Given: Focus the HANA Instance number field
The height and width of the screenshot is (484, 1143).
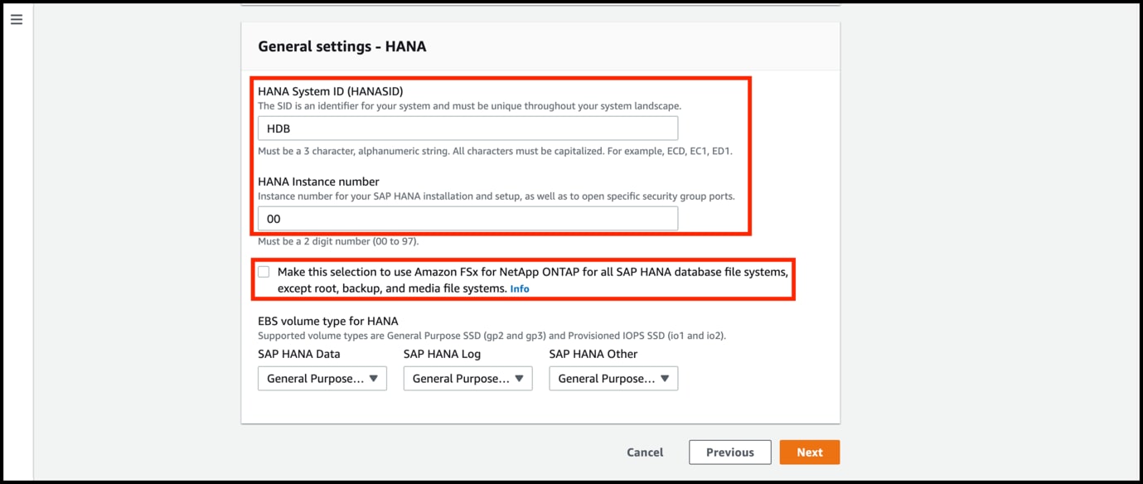Looking at the screenshot, I should pos(467,219).
